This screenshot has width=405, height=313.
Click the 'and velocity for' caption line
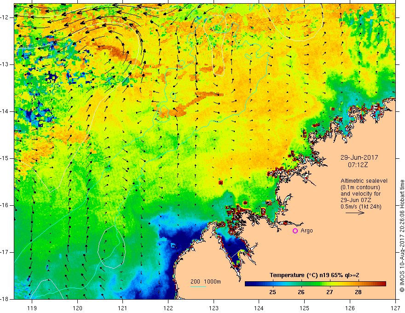coord(360,194)
